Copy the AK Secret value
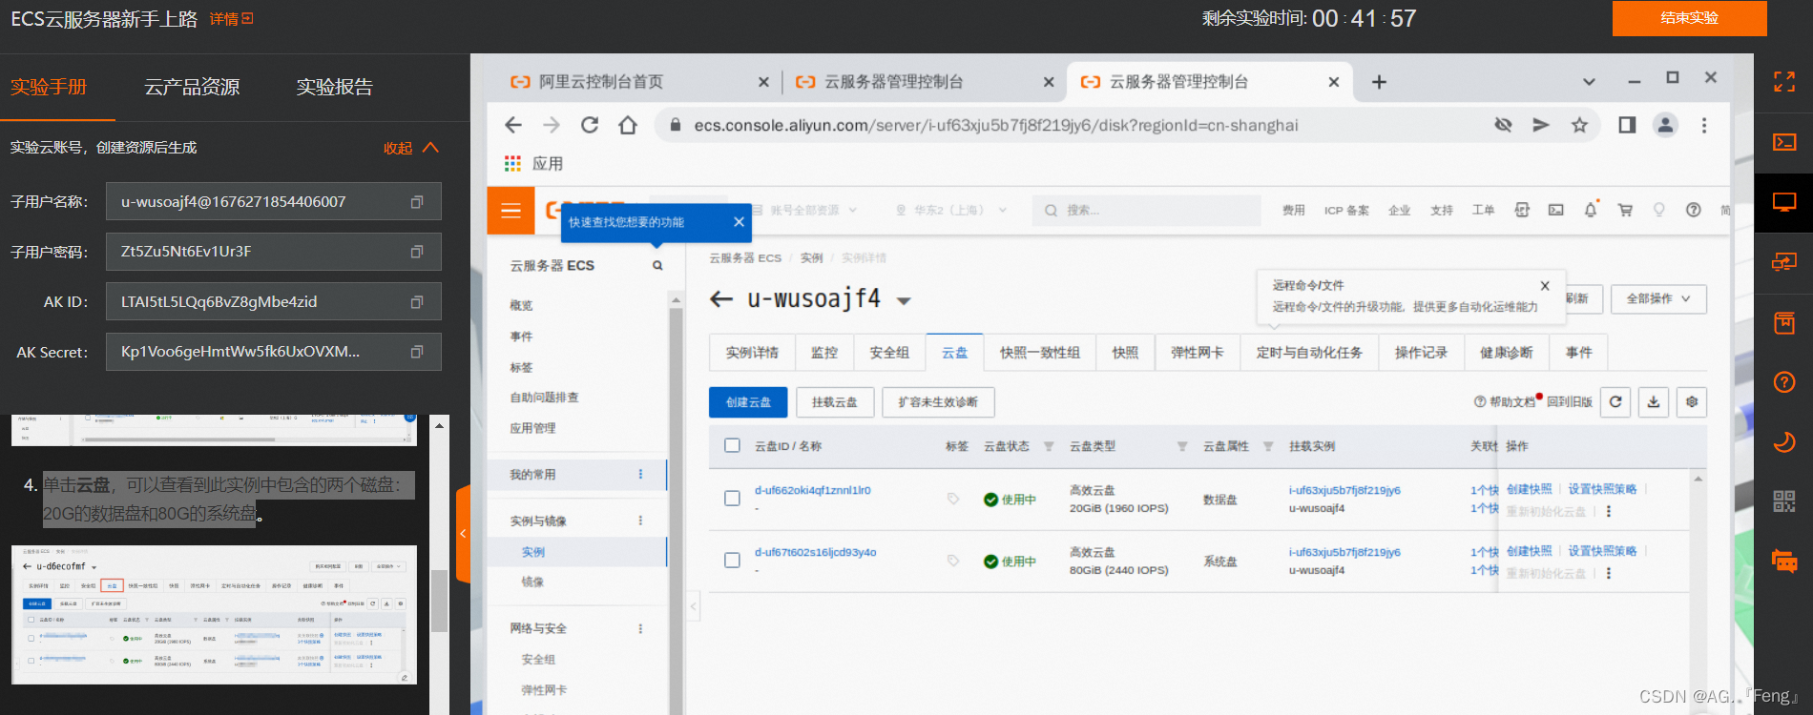Screen dimensions: 1813x715 [x=417, y=352]
